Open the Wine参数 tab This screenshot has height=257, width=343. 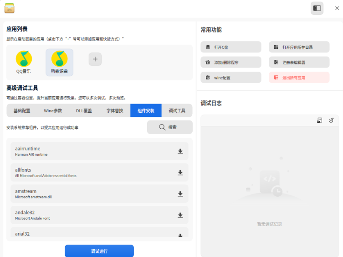(x=53, y=111)
